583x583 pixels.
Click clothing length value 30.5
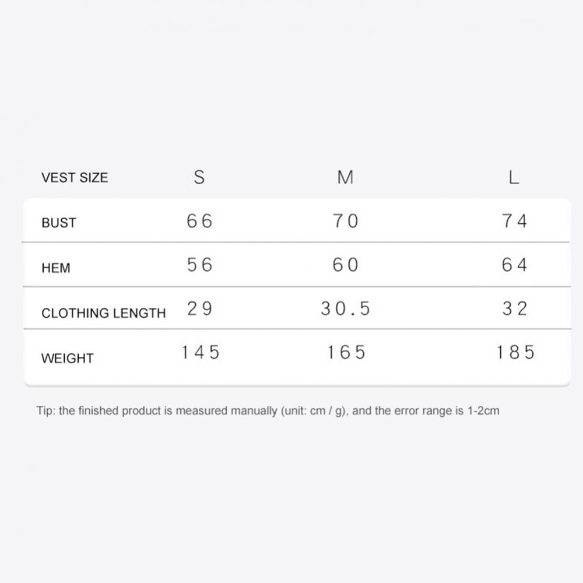click(346, 309)
